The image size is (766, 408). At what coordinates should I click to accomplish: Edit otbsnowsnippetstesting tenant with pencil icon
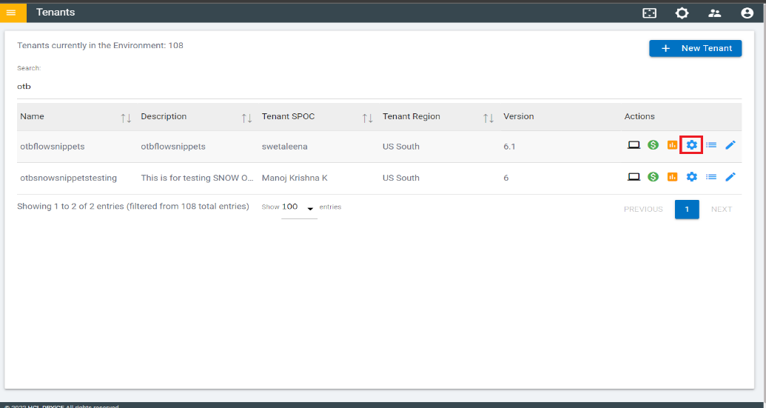coord(730,177)
